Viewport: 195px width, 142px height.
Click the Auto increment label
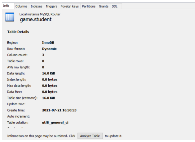tap(18, 116)
